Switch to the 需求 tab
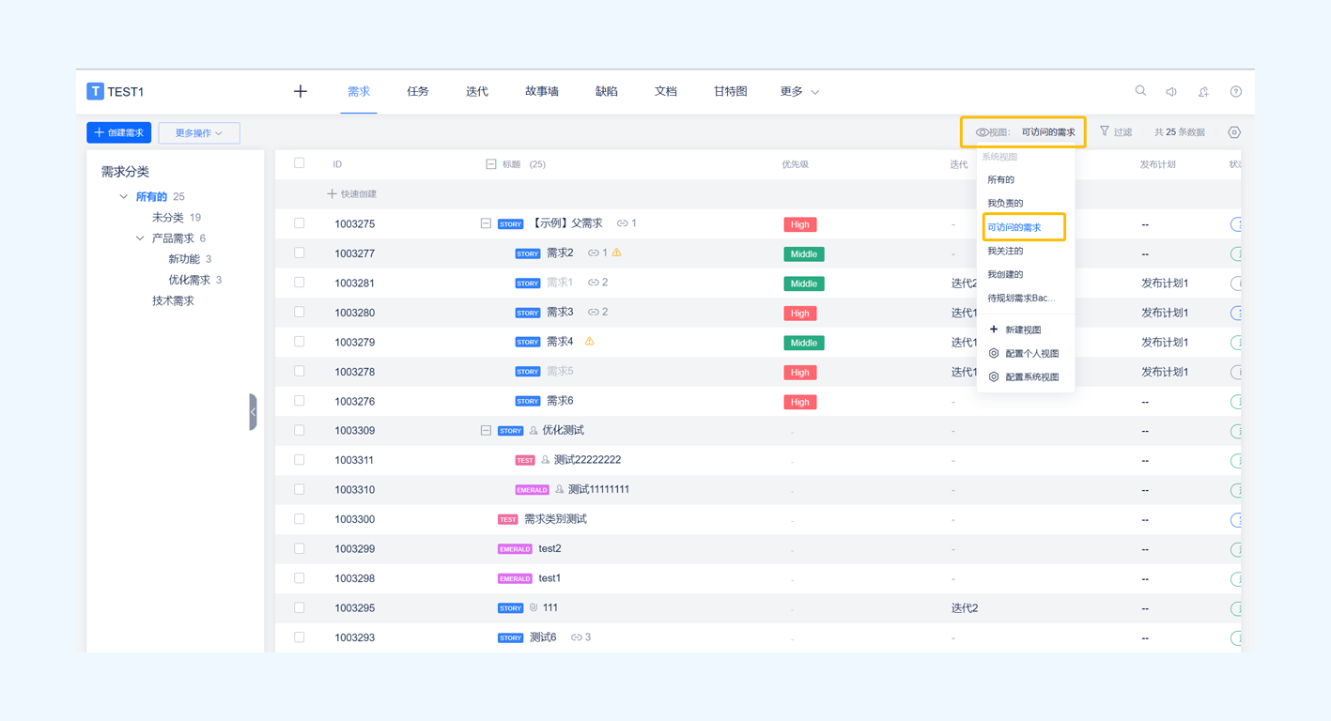Image resolution: width=1331 pixels, height=721 pixels. 359,91
